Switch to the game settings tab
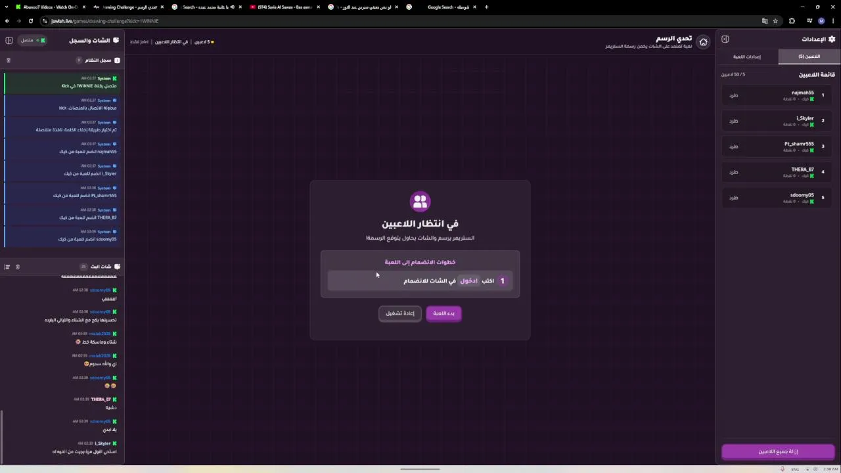 coord(747,56)
